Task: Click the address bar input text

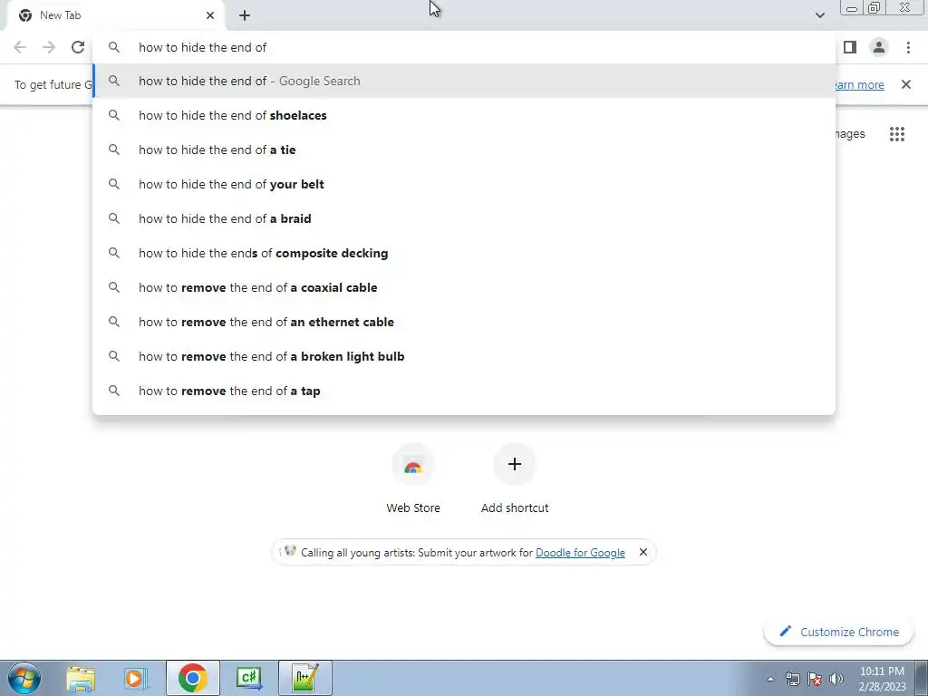Action: (x=202, y=47)
